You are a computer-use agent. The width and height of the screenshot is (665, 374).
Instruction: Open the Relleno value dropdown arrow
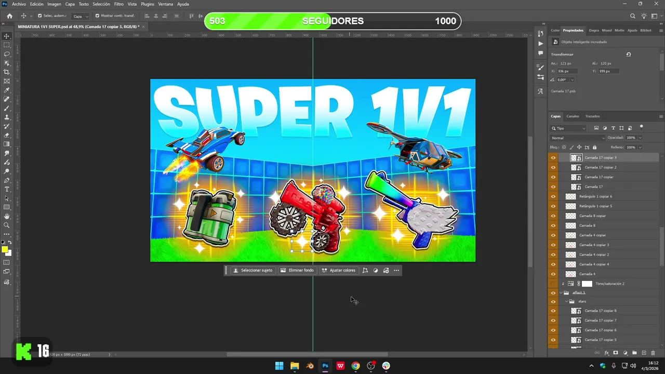pyautogui.click(x=640, y=147)
